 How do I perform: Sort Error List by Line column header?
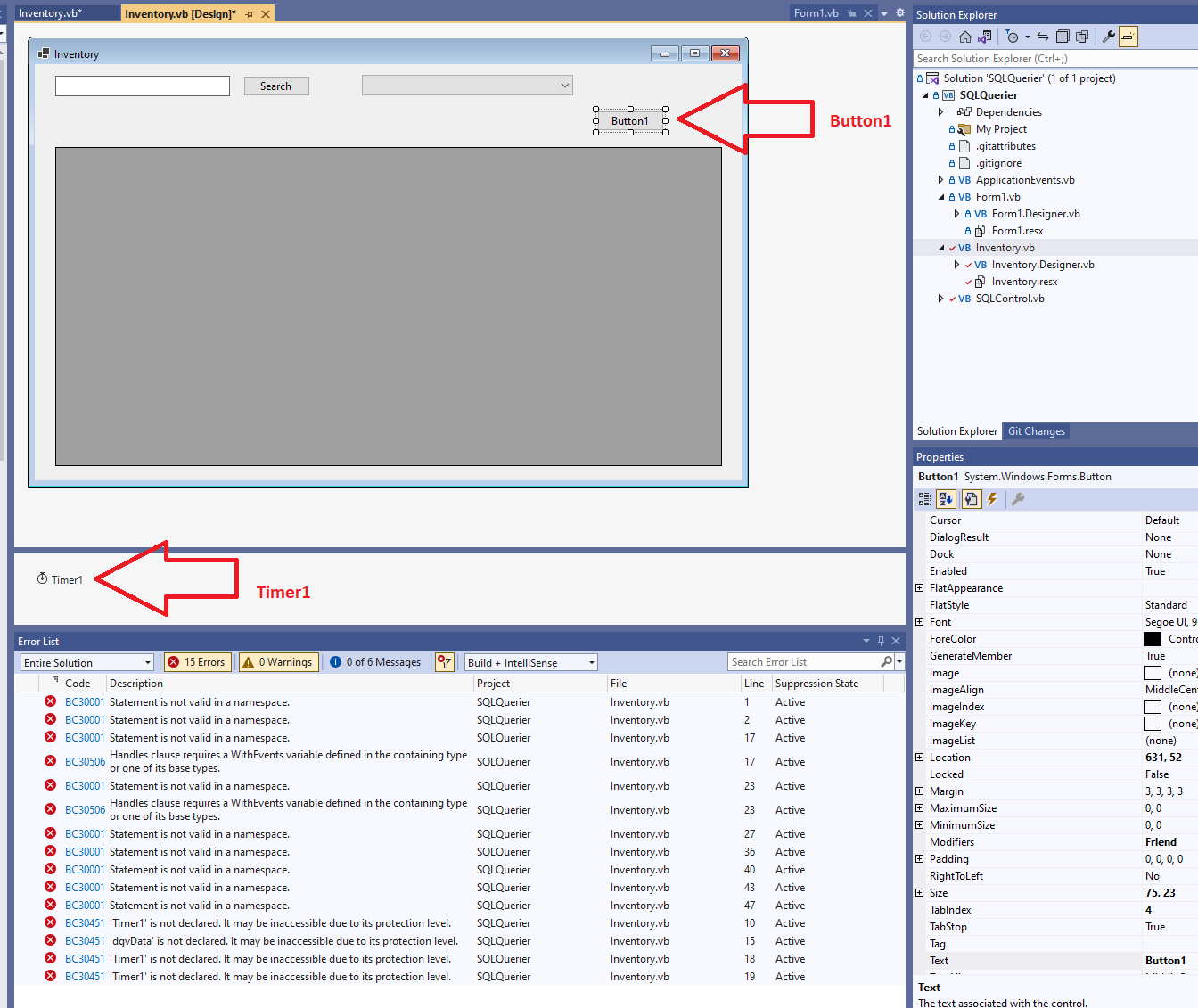[754, 684]
